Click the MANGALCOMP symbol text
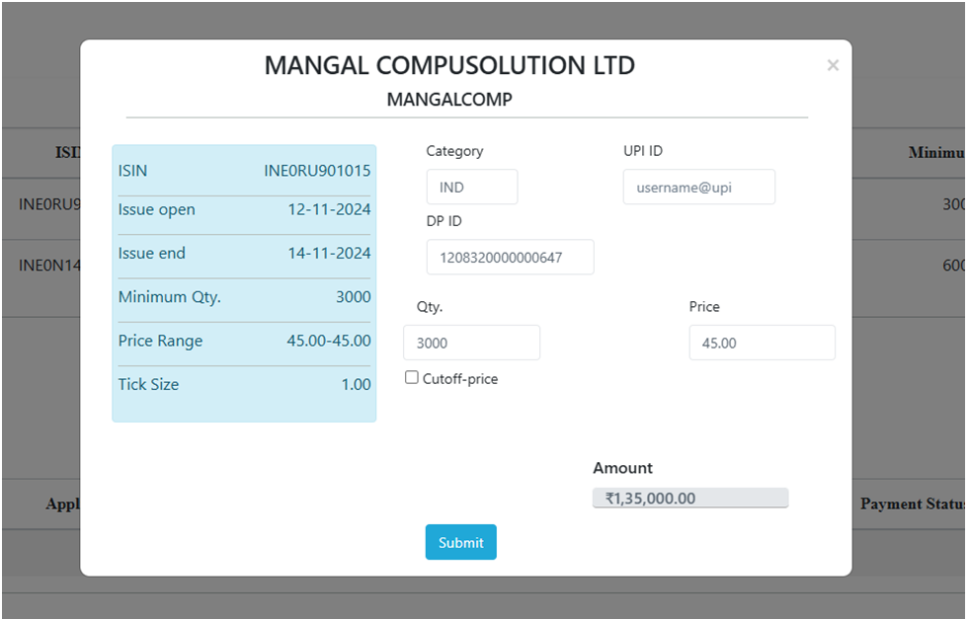Screen dimensions: 967x619 449,100
